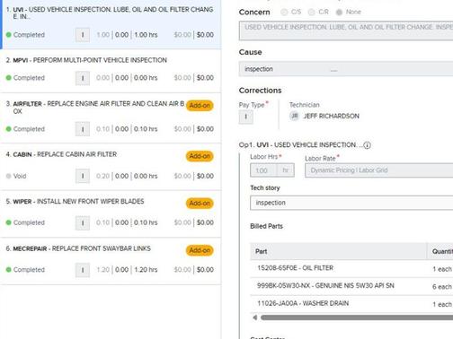453x339 pixels.
Task: Click the Billed Parts section label
Action: (x=266, y=226)
